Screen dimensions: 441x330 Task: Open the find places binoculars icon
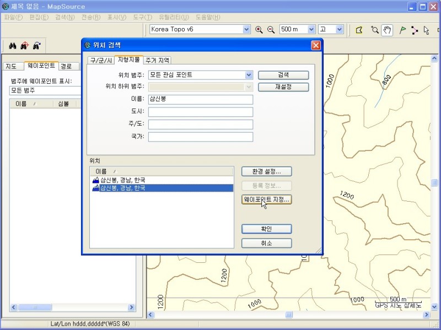(13, 46)
